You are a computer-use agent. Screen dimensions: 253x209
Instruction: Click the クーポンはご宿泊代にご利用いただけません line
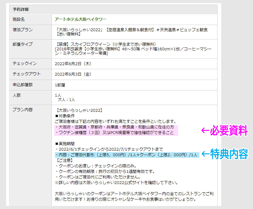[x=98, y=177]
